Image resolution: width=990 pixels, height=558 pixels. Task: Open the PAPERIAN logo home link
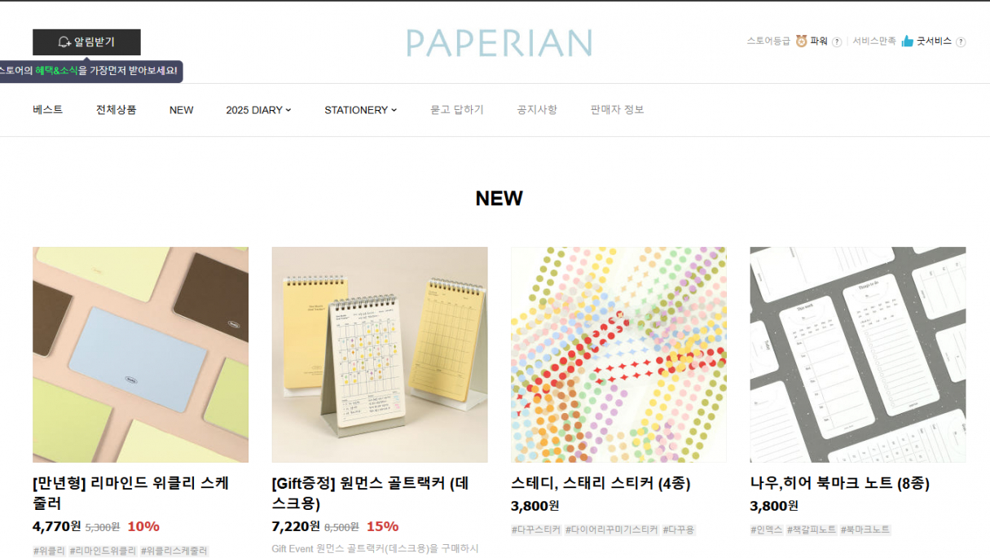pyautogui.click(x=499, y=43)
